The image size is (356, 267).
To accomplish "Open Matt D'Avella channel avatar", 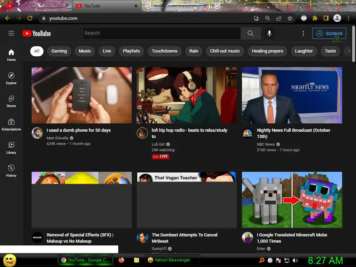I will 37,133.
